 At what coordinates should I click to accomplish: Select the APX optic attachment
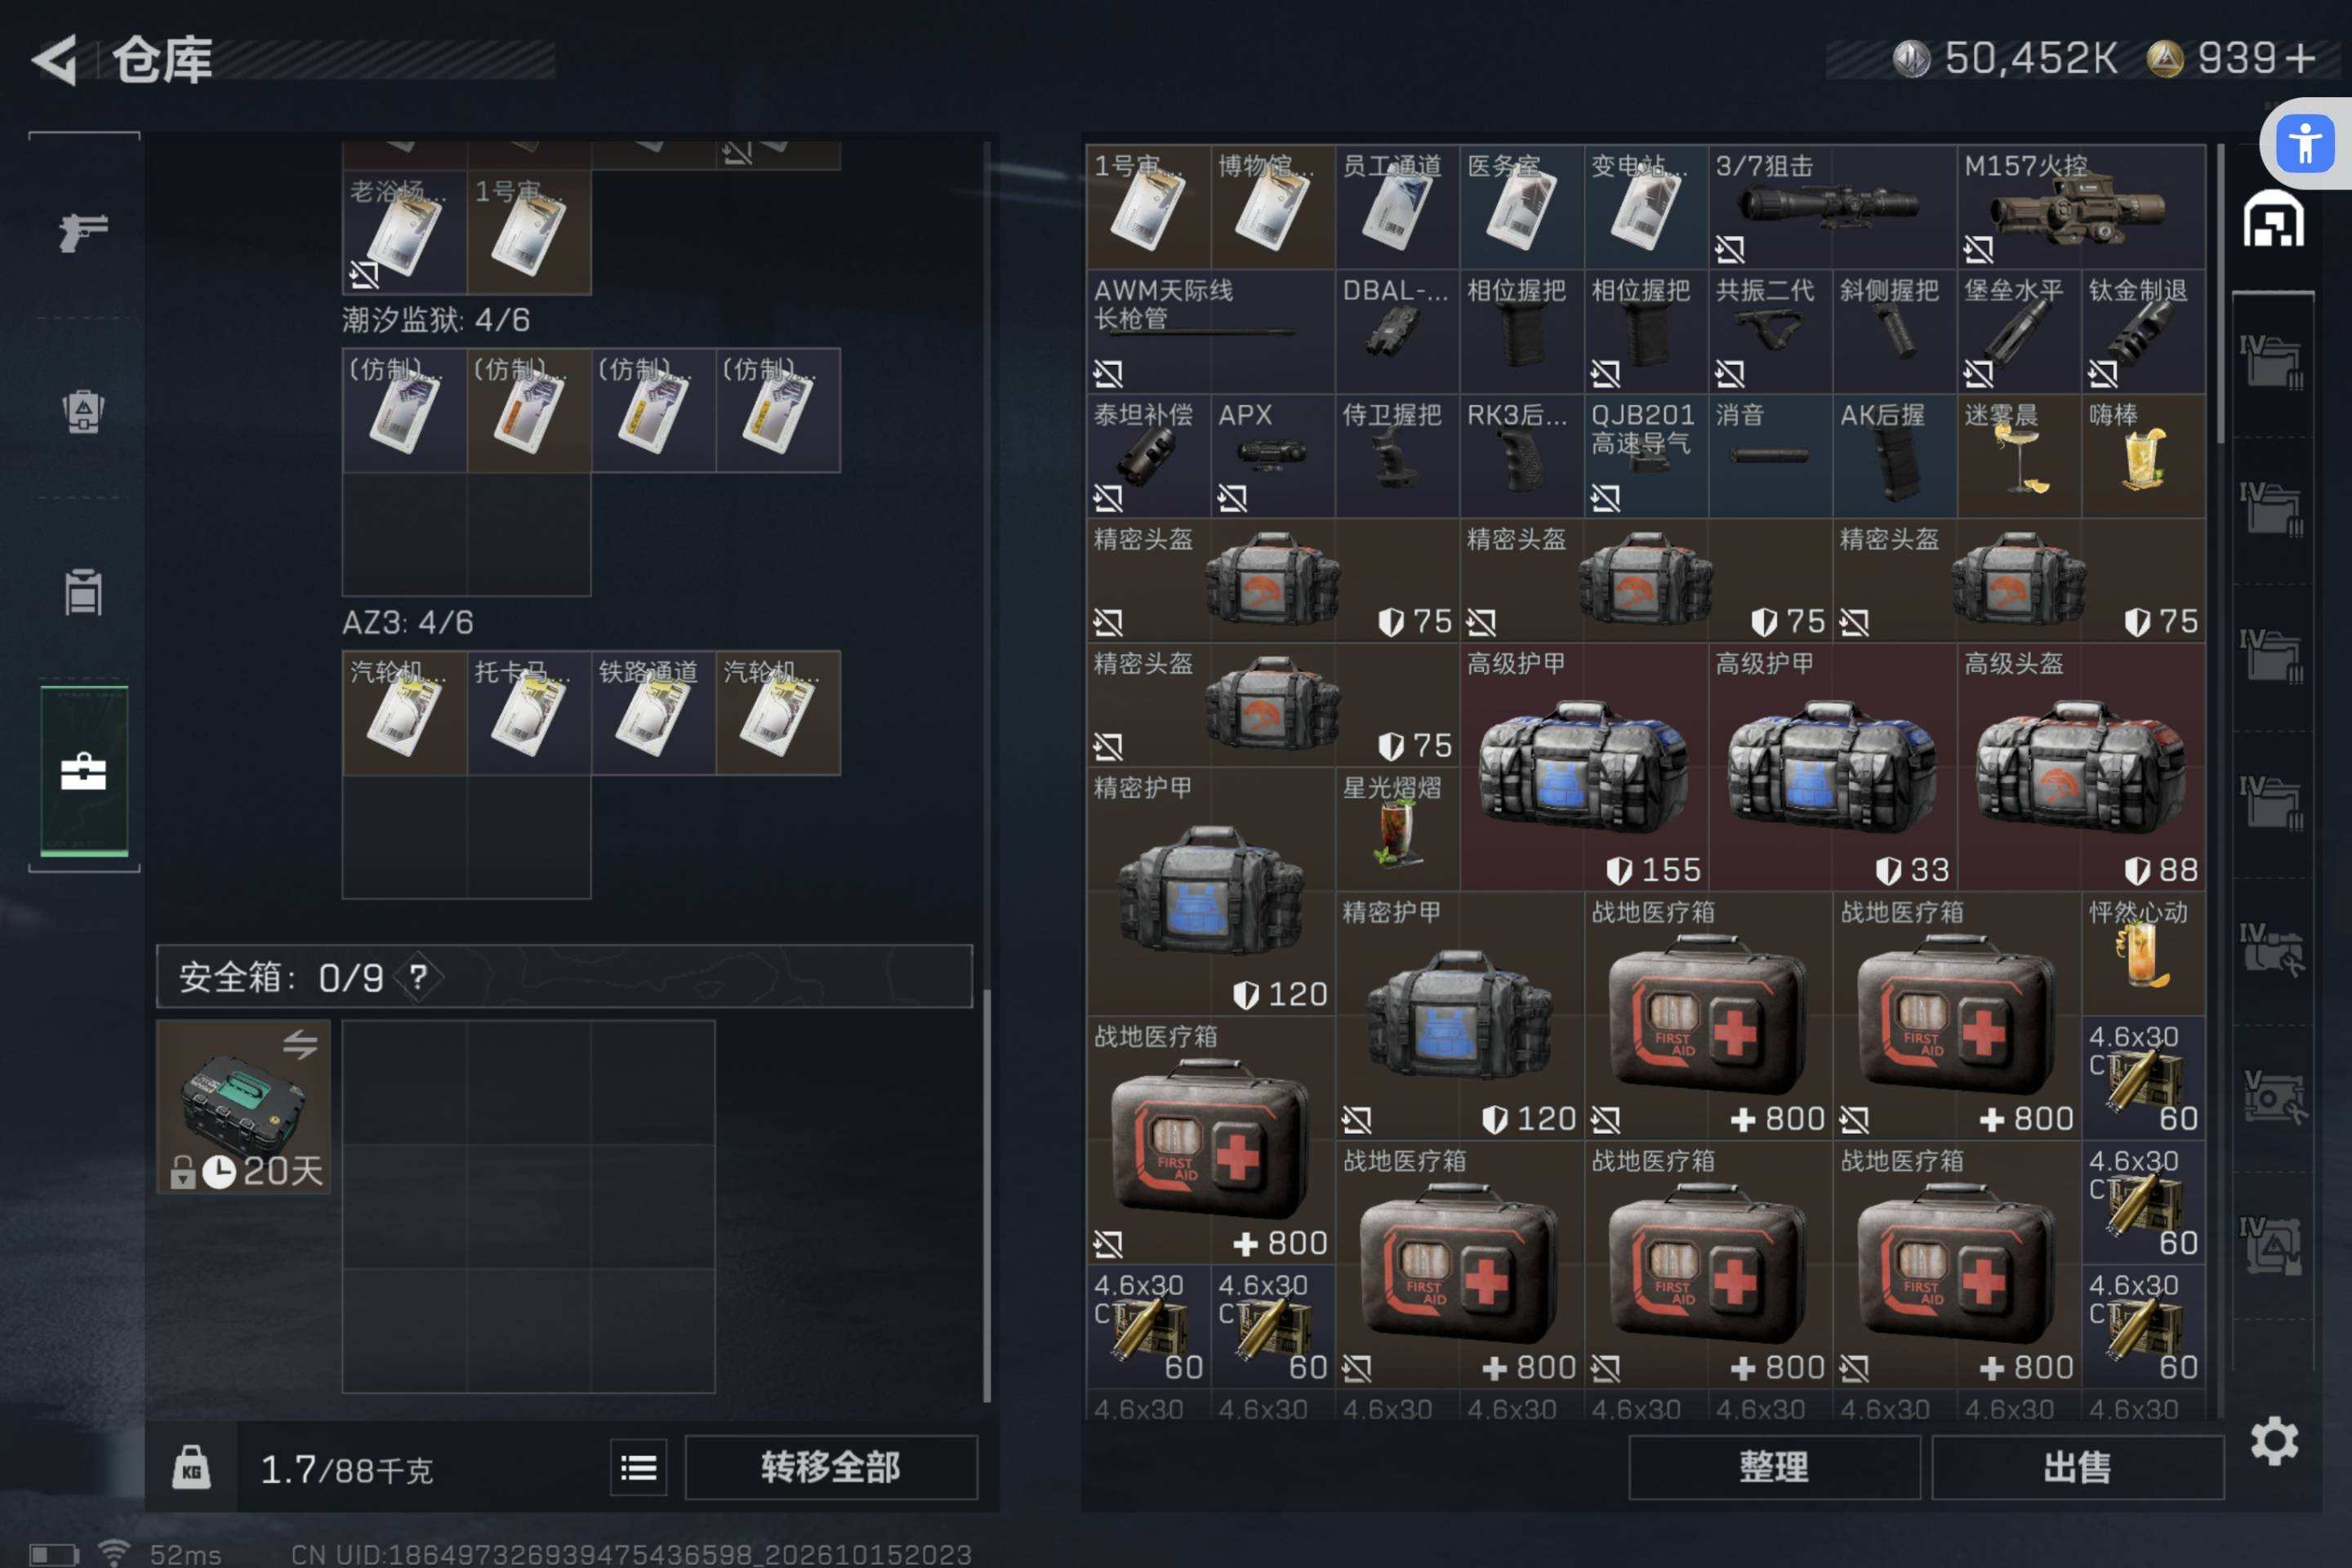tap(1273, 456)
